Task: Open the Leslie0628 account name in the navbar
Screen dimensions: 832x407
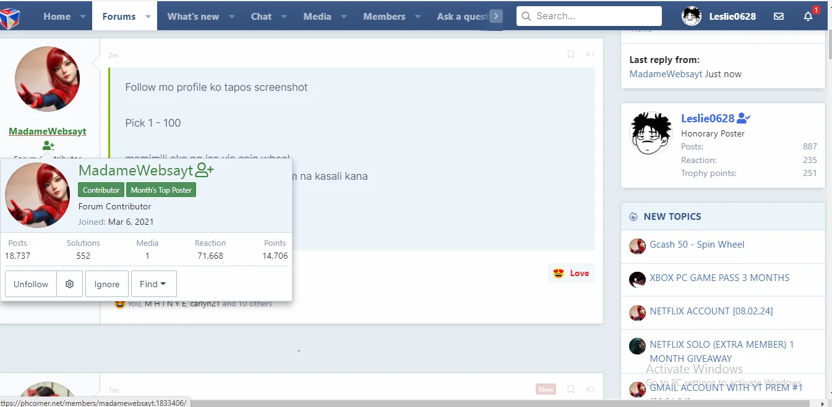Action: click(731, 17)
